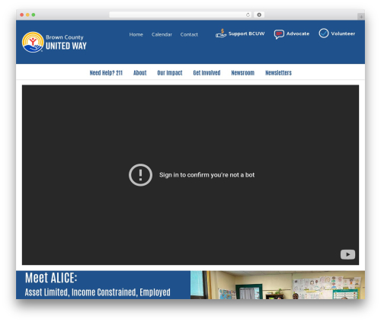Click the Support BCUW hand-with-dollar icon
This screenshot has height=322, width=381.
[x=221, y=33]
